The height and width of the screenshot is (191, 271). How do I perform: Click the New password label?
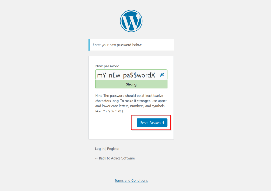107,66
